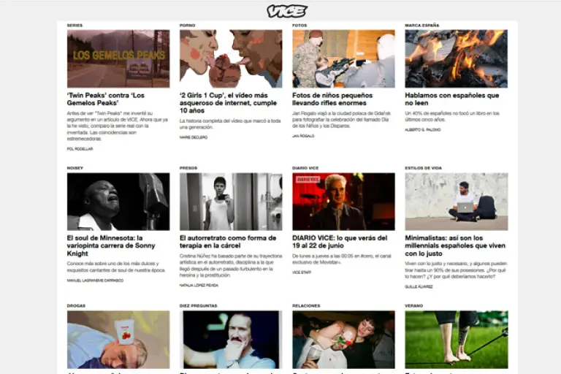
Task: Click the mirror self-portrait prison thumbnail
Action: click(x=231, y=202)
